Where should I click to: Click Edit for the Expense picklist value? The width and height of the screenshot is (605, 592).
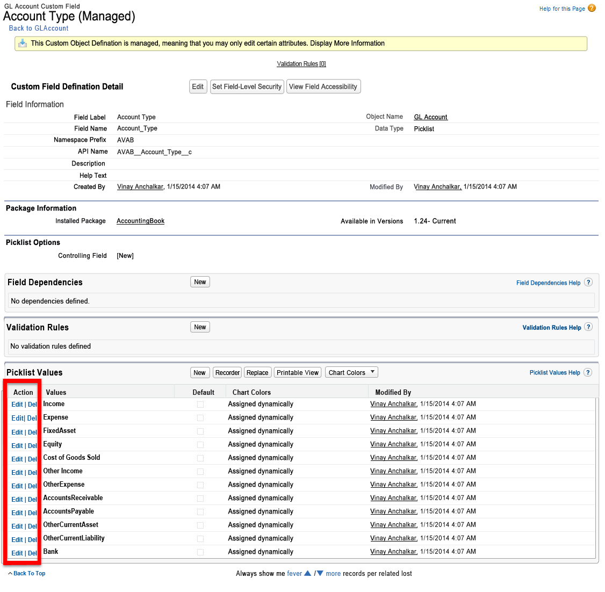click(17, 418)
